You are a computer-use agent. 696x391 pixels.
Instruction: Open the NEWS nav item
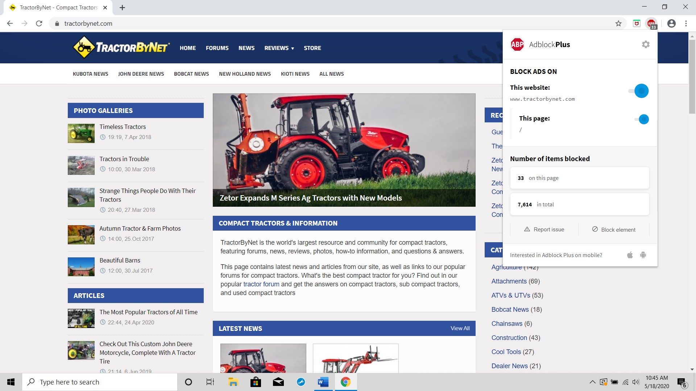pyautogui.click(x=246, y=48)
